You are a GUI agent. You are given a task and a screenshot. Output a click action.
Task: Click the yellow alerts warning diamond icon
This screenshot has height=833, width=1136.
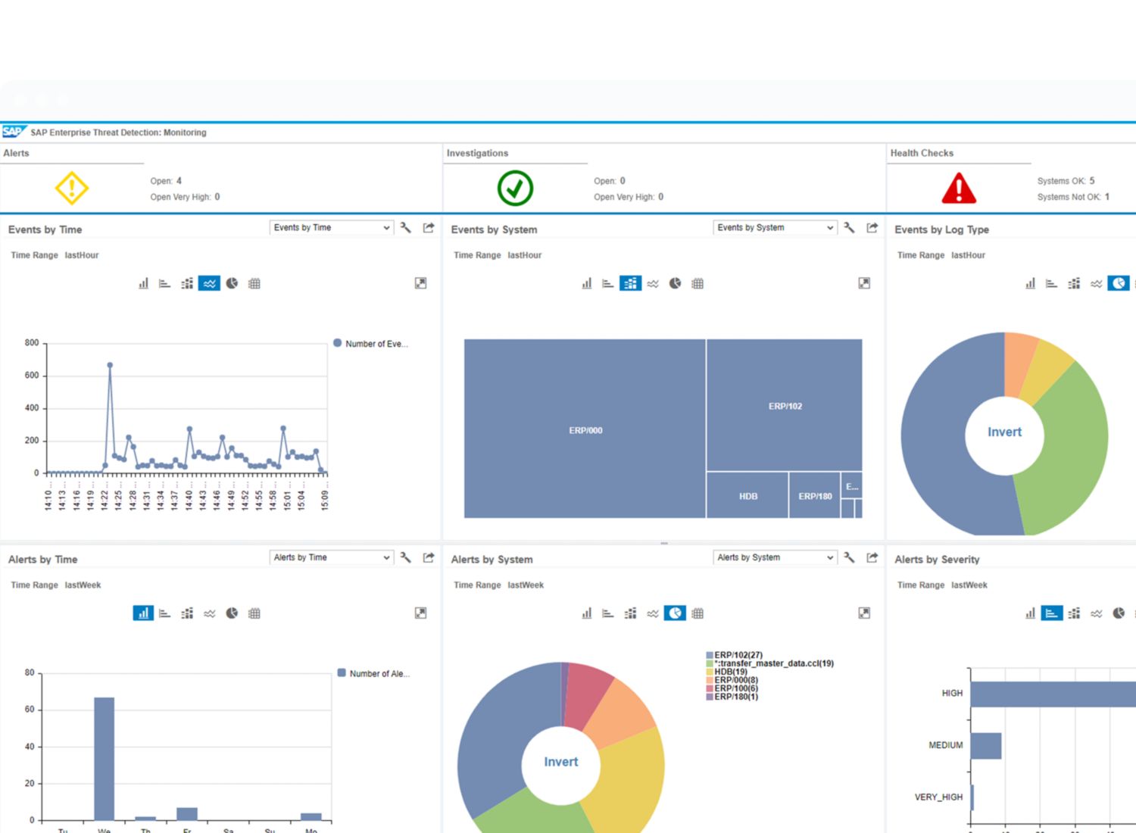pyautogui.click(x=72, y=188)
